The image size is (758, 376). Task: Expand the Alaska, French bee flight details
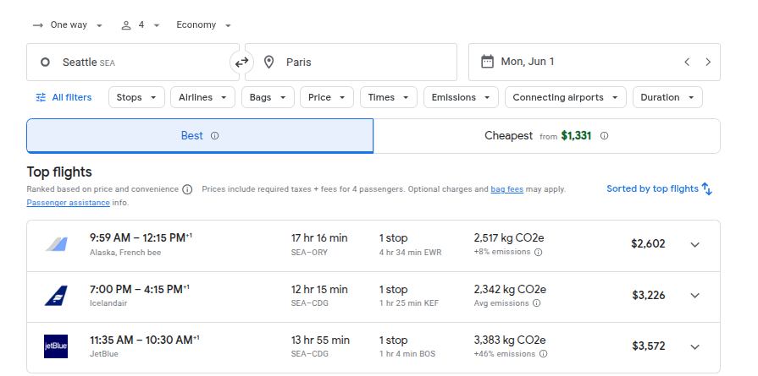(694, 245)
